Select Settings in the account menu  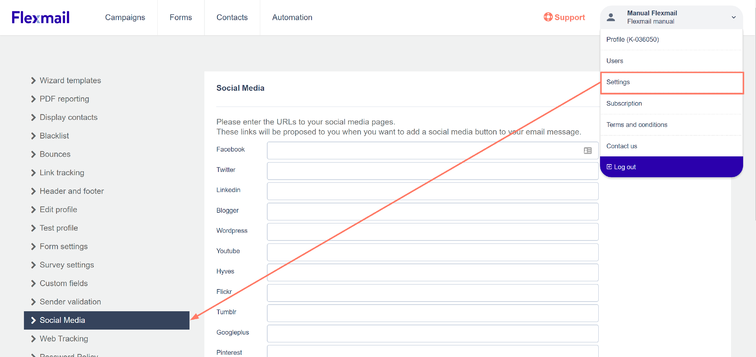point(618,82)
